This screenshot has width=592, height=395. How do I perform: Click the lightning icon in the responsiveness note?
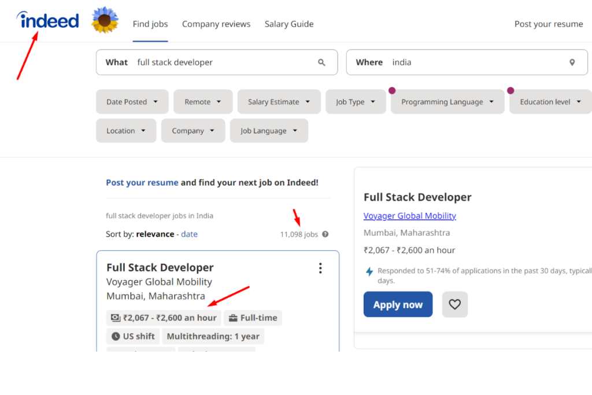tap(369, 271)
